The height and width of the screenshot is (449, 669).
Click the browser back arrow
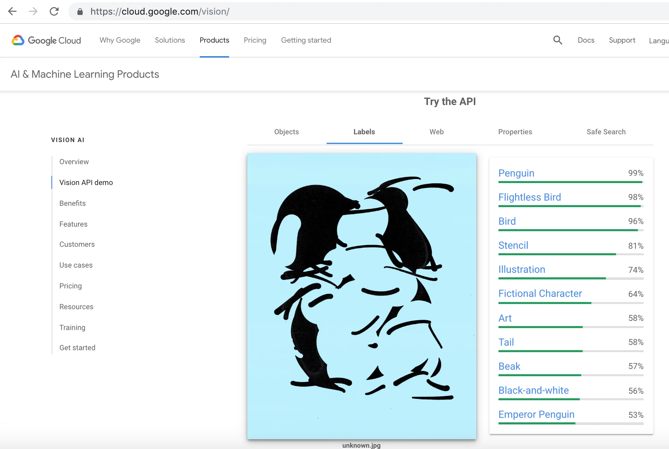13,11
